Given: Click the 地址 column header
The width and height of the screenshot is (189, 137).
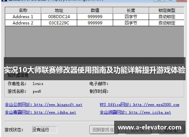Looking at the screenshot, I should 59,10.
